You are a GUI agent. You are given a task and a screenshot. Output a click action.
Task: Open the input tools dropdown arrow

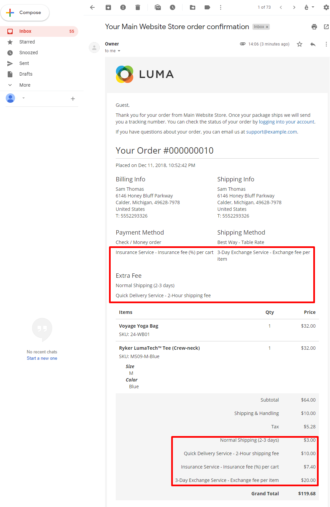[313, 7]
